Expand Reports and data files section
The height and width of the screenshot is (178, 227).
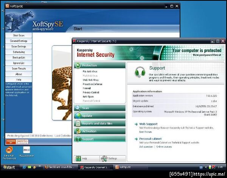point(100,124)
